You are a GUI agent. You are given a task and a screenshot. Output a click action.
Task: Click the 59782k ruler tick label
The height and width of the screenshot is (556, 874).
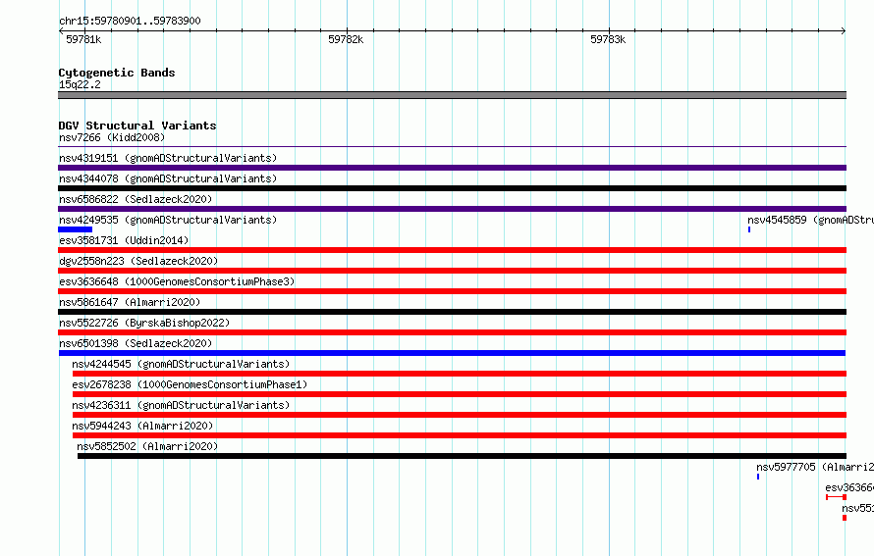coord(346,39)
